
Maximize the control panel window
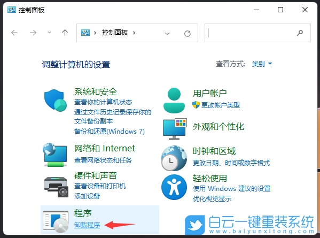click(x=280, y=10)
